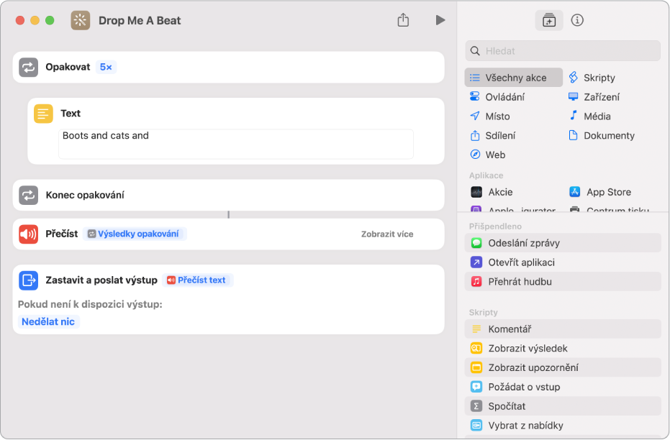This screenshot has width=670, height=440.
Task: Add the Zobrazit upozornění action
Action: 563,367
